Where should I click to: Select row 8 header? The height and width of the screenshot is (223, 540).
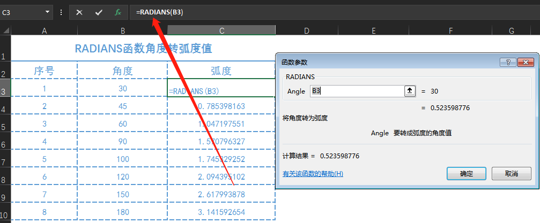pyautogui.click(x=5, y=176)
